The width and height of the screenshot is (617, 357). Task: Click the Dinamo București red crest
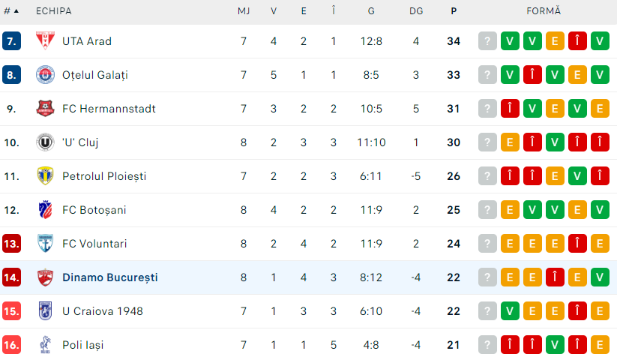[46, 277]
